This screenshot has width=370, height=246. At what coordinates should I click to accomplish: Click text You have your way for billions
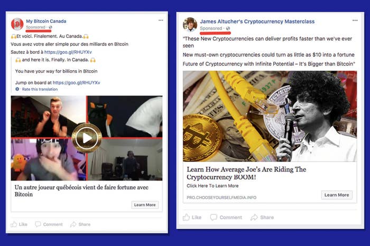(56, 71)
